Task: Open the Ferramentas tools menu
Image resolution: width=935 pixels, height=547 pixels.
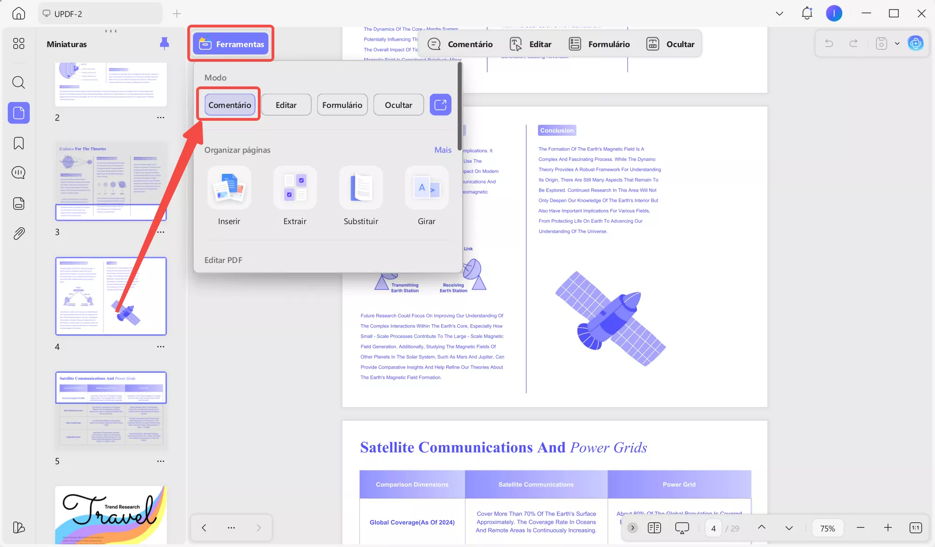Action: click(x=230, y=44)
